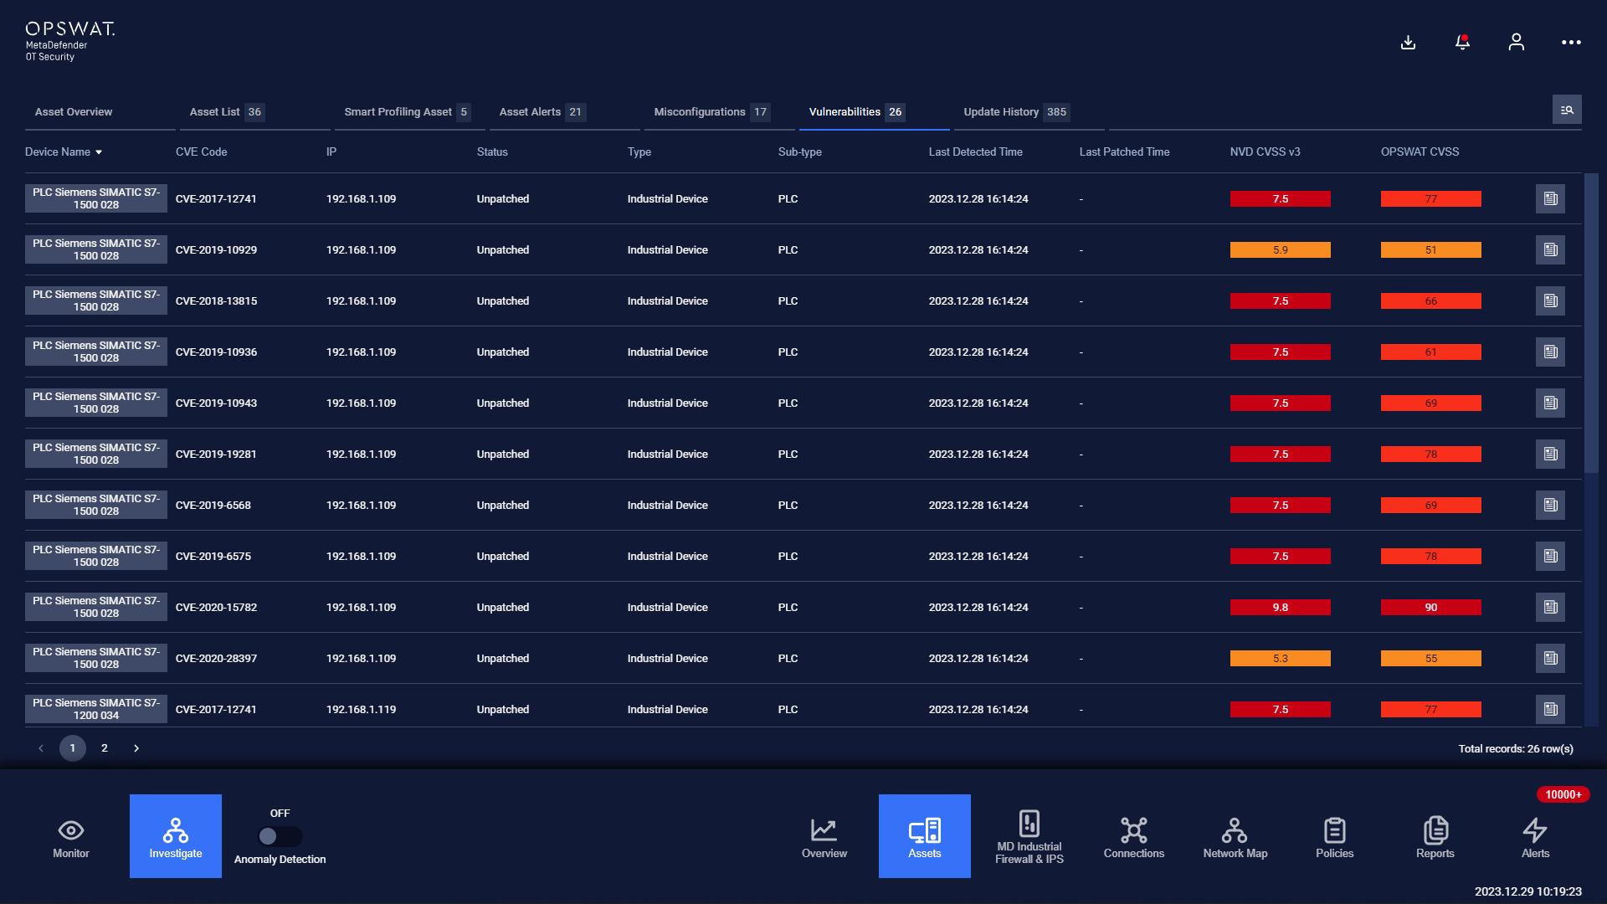
Task: Go to page 2
Action: (x=105, y=748)
